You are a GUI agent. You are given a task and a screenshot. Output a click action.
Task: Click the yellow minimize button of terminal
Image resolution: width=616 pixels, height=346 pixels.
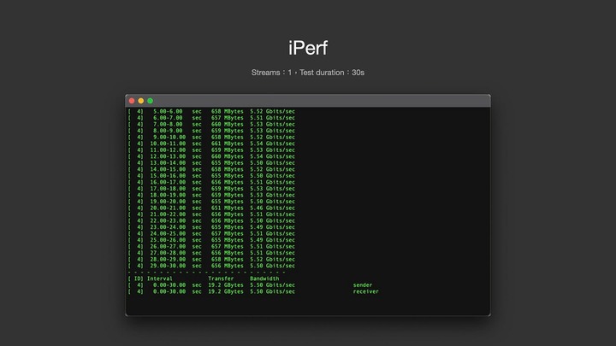pyautogui.click(x=141, y=101)
